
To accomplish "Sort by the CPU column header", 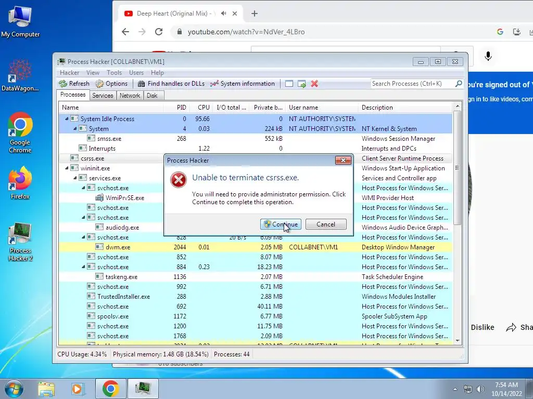I will (x=201, y=108).
